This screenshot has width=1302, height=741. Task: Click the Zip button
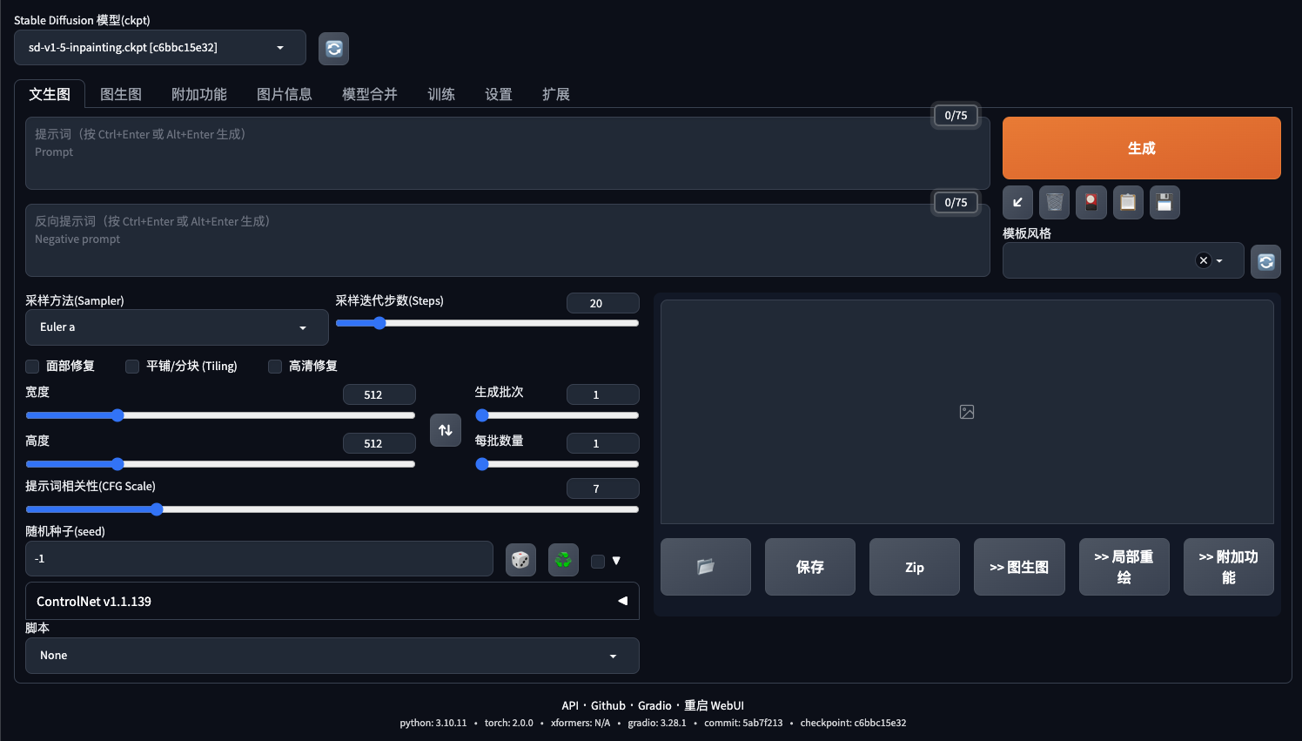(915, 567)
